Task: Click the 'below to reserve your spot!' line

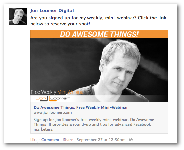Action: [x=60, y=24]
